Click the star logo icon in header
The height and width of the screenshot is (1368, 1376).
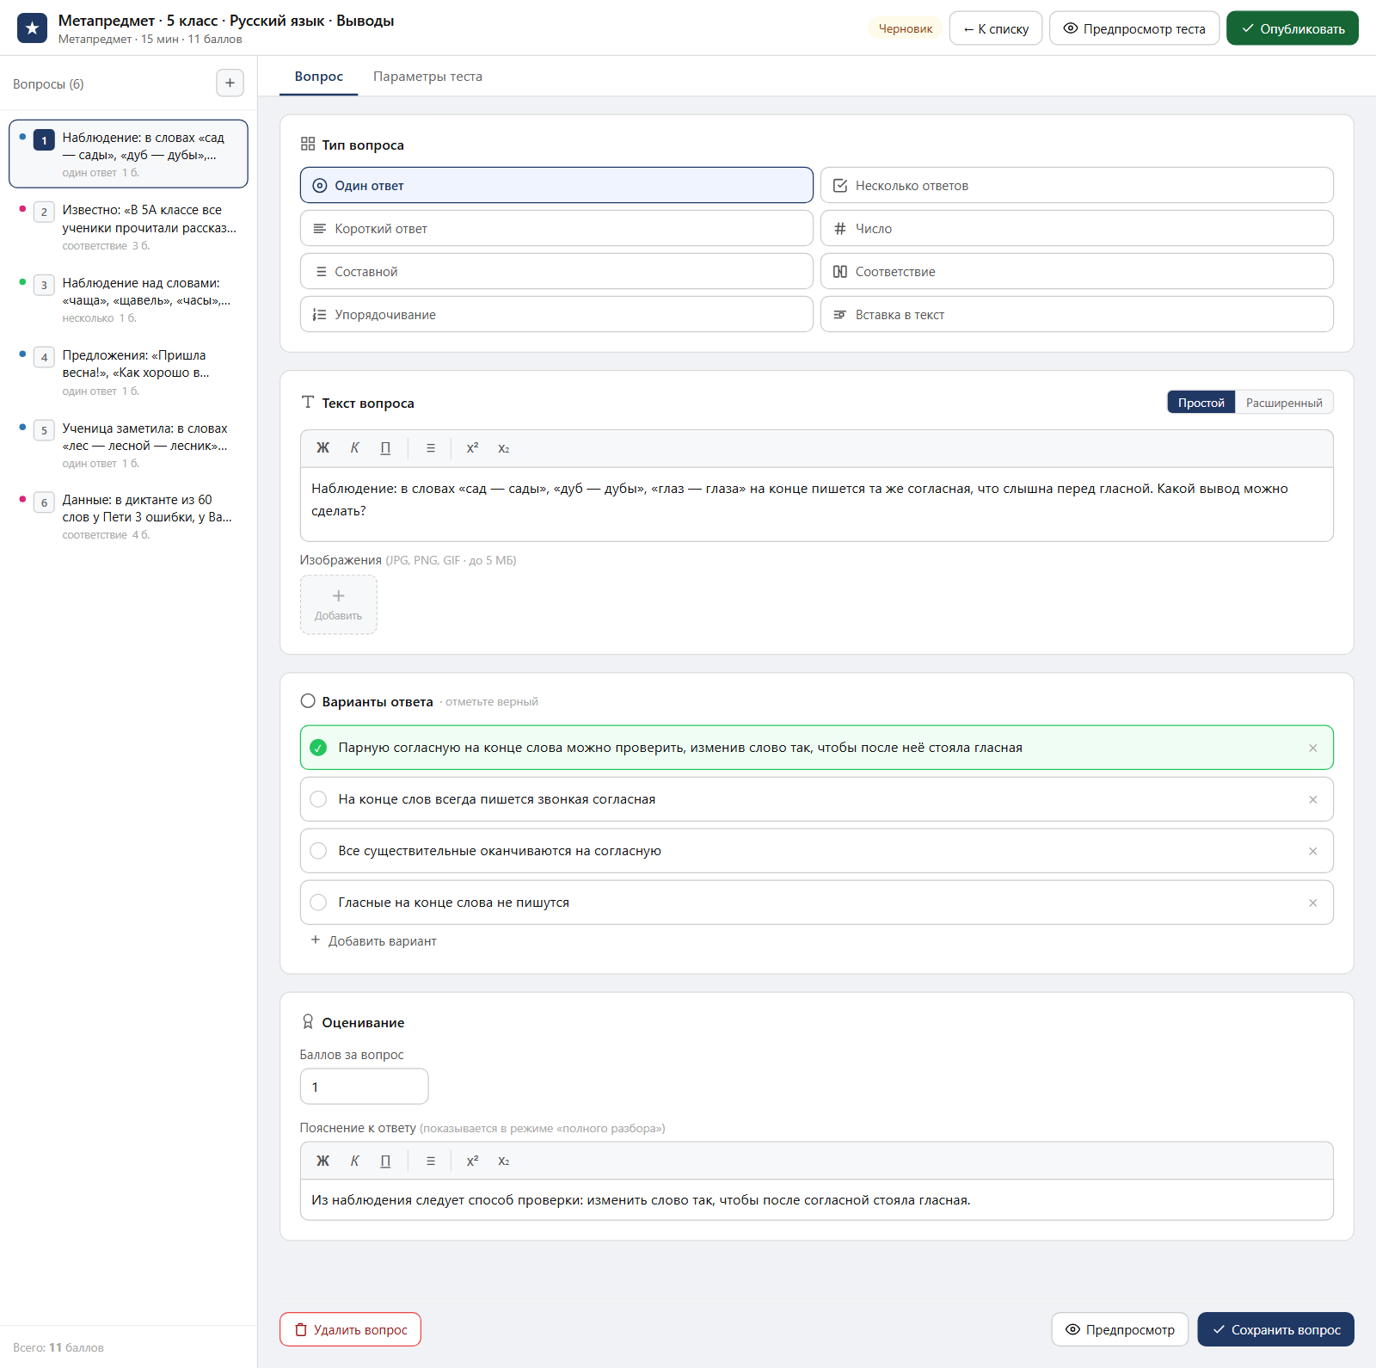(33, 28)
